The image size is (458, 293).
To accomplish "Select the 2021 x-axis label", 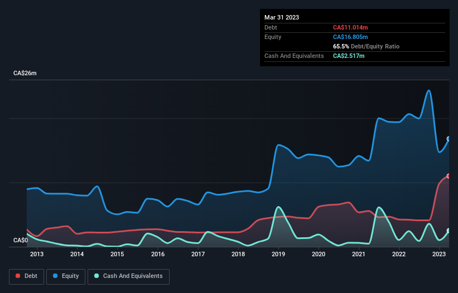I will click(359, 254).
